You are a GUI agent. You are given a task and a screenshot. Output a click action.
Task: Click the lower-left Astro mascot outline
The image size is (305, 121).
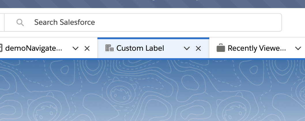tap(44, 107)
